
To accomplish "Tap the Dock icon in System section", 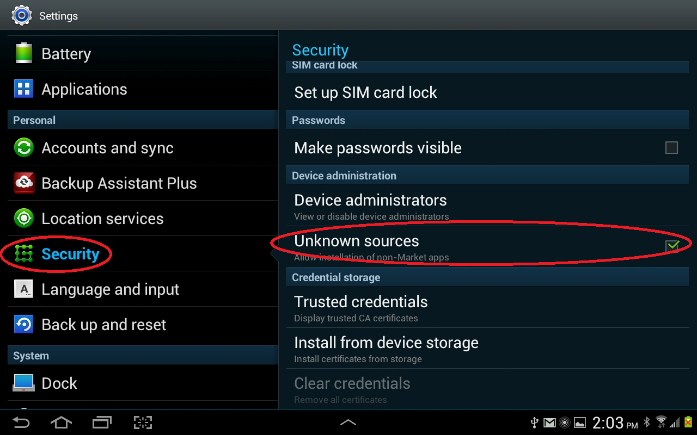I will (x=24, y=383).
